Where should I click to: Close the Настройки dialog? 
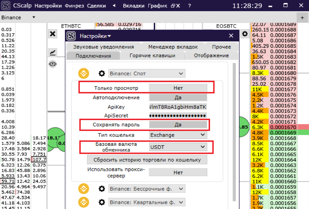231,36
